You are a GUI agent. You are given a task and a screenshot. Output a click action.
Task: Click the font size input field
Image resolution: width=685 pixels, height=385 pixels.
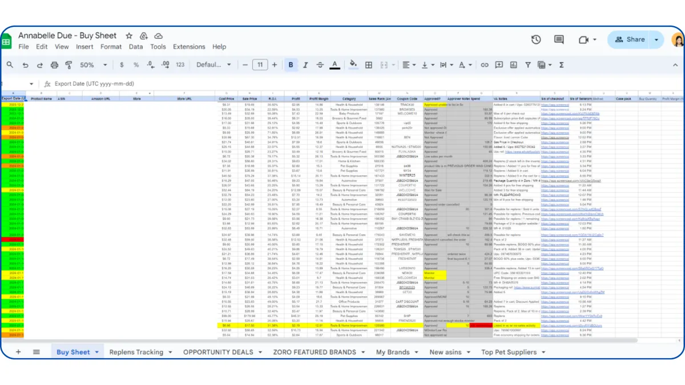coord(260,65)
